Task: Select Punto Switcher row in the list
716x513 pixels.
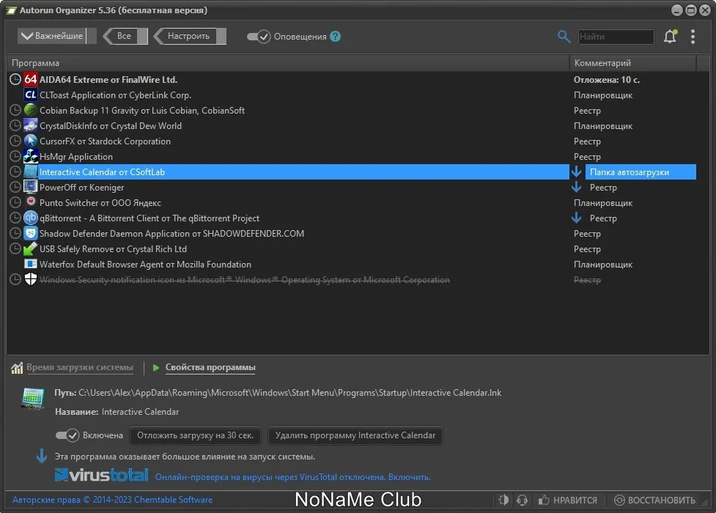Action: coord(288,203)
